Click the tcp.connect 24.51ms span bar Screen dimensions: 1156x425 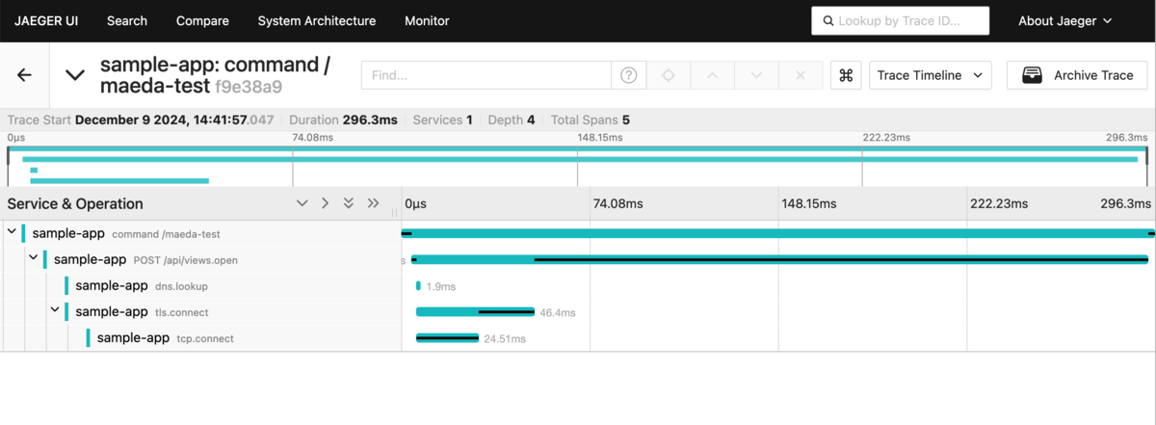tap(447, 337)
